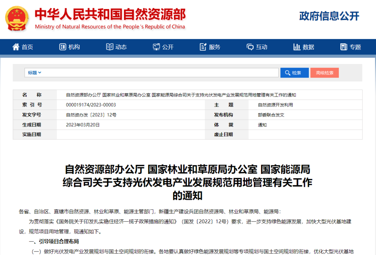Image resolution: width=376 pixels, height=255 pixels.
Task: Click the 废止日期 label cell
Action: pyautogui.click(x=227, y=134)
